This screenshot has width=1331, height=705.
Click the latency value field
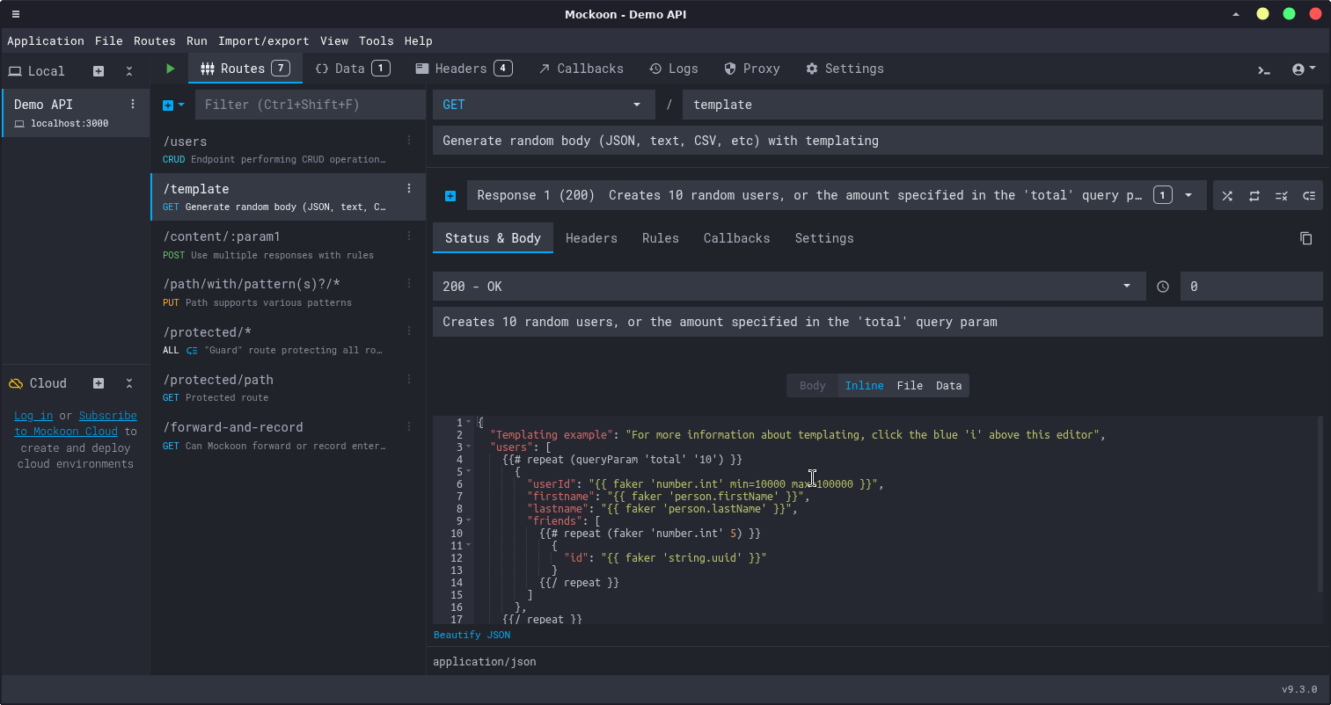coord(1252,287)
